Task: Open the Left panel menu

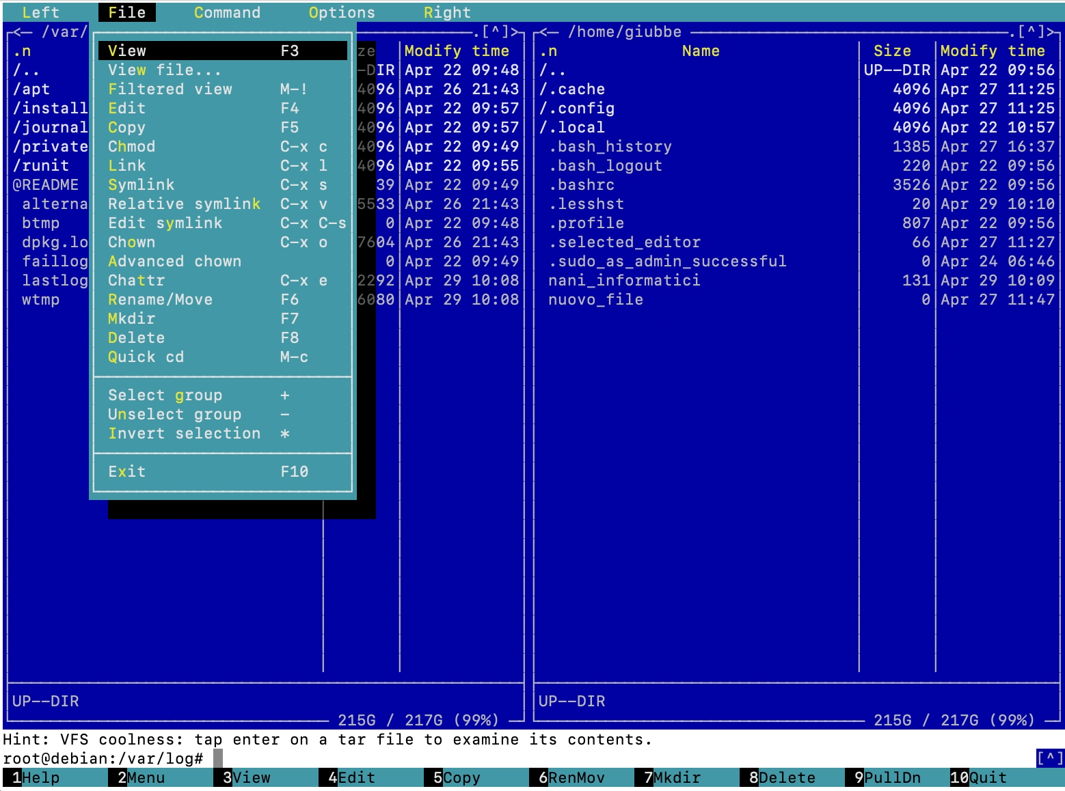Action: [x=40, y=12]
